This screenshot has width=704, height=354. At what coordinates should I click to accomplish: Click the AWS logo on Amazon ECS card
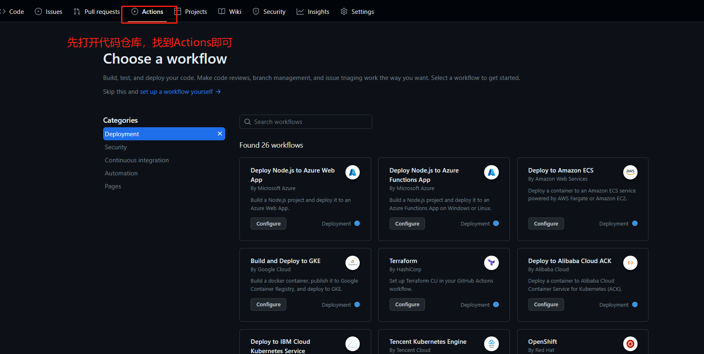pyautogui.click(x=630, y=172)
